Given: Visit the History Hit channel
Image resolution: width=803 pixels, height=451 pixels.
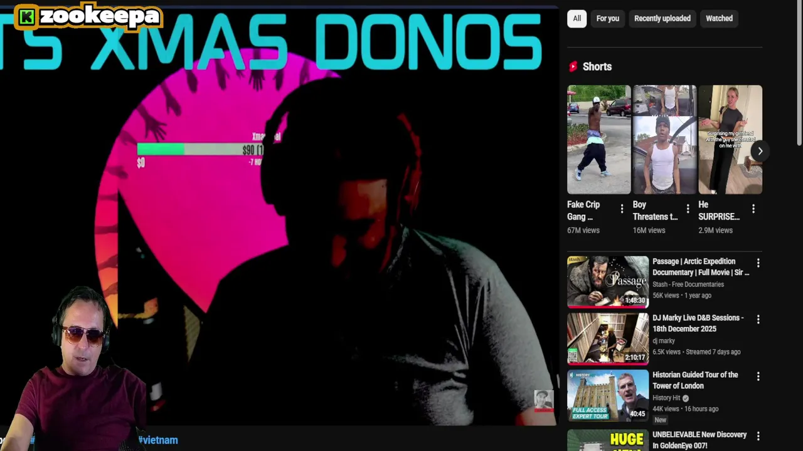Looking at the screenshot, I should (666, 398).
